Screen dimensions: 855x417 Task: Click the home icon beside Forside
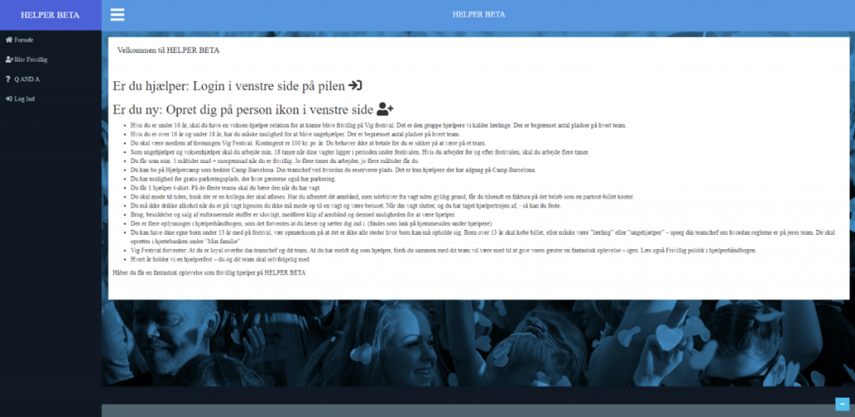[x=8, y=40]
